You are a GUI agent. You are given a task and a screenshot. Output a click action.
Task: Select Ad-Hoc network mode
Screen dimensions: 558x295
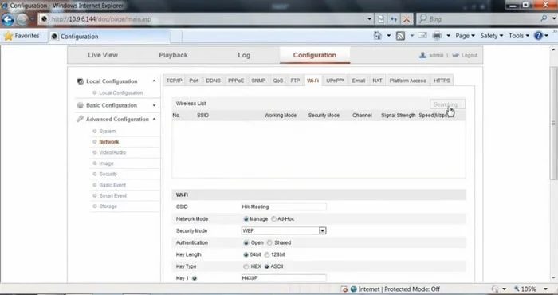tap(273, 218)
